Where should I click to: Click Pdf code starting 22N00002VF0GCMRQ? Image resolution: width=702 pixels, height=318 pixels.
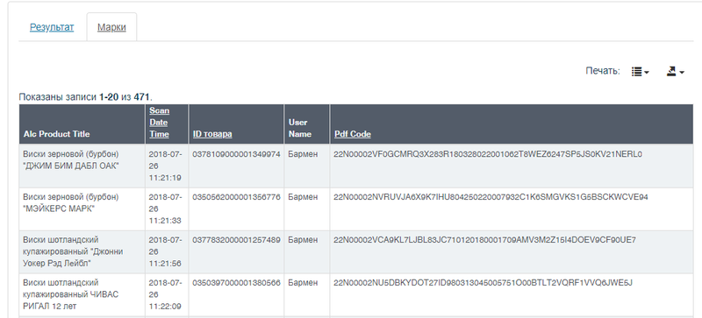(x=488, y=154)
